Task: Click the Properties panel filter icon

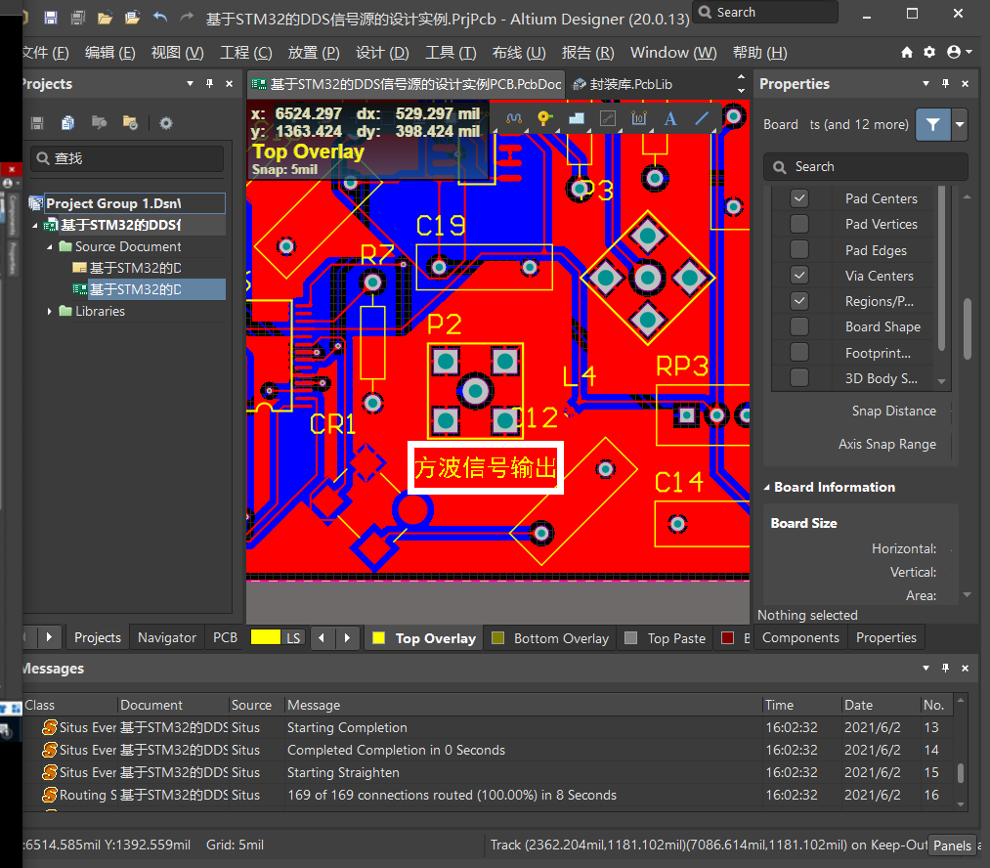Action: (x=933, y=124)
